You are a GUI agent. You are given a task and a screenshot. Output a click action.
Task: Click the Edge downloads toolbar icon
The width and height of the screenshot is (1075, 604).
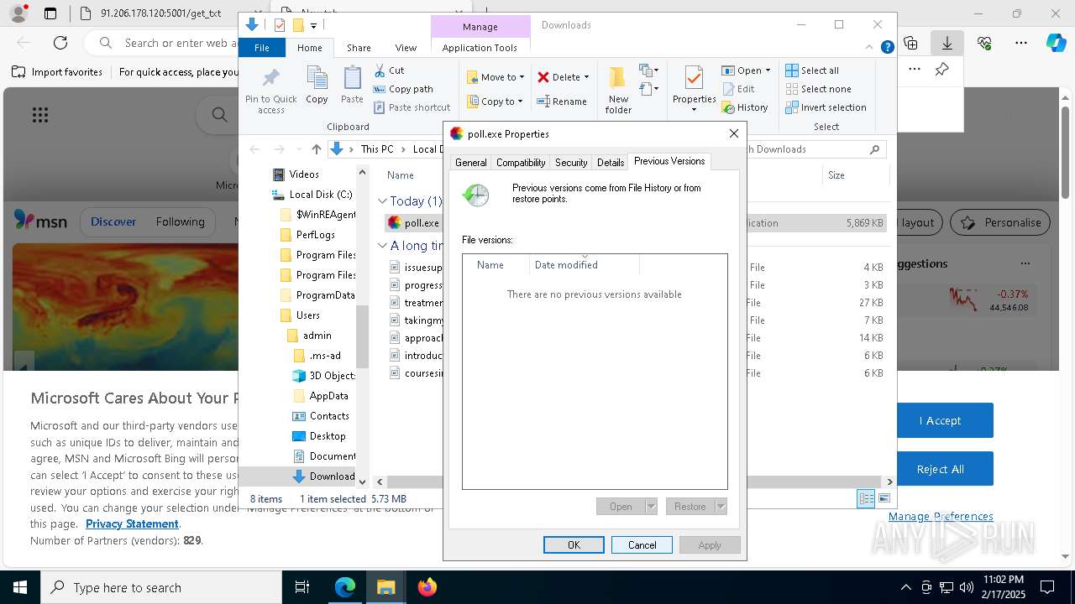click(x=947, y=43)
